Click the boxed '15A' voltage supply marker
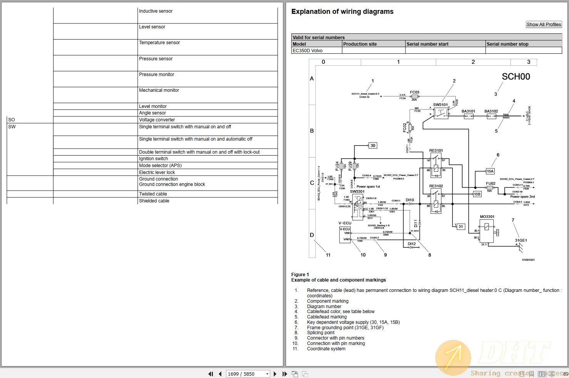 490,171
